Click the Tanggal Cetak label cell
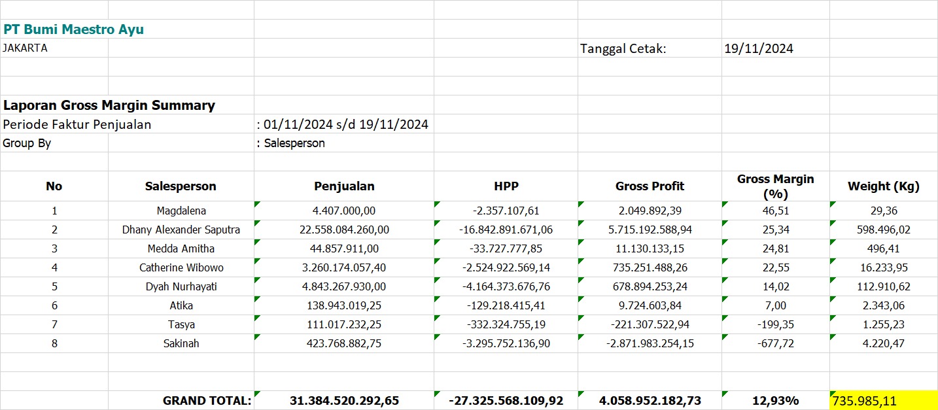Screen dimensions: 938x410 coord(623,48)
